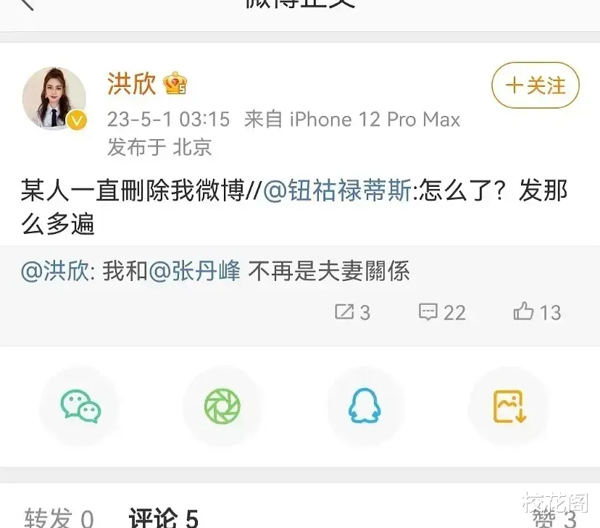Share to QQ penguin icon

click(x=364, y=406)
